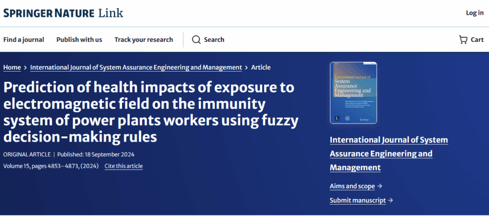The width and height of the screenshot is (489, 216).
Task: Click the Submit manuscript link
Action: click(358, 200)
